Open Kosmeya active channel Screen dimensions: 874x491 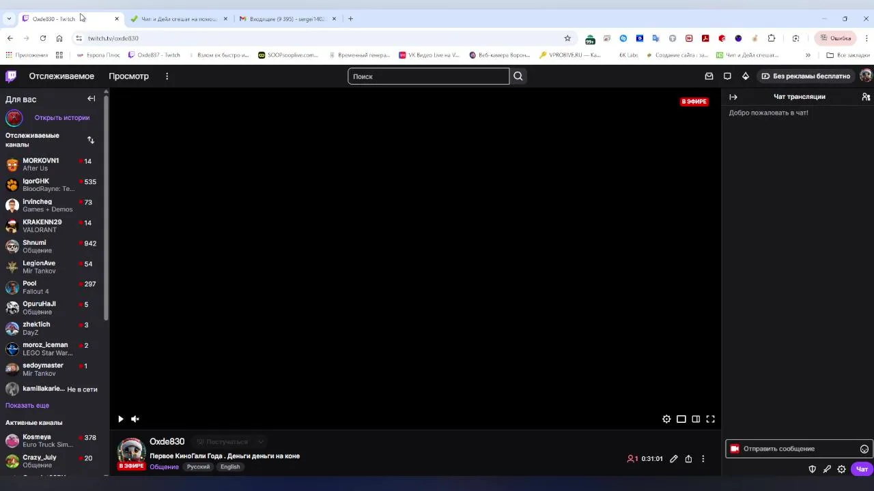tap(51, 441)
